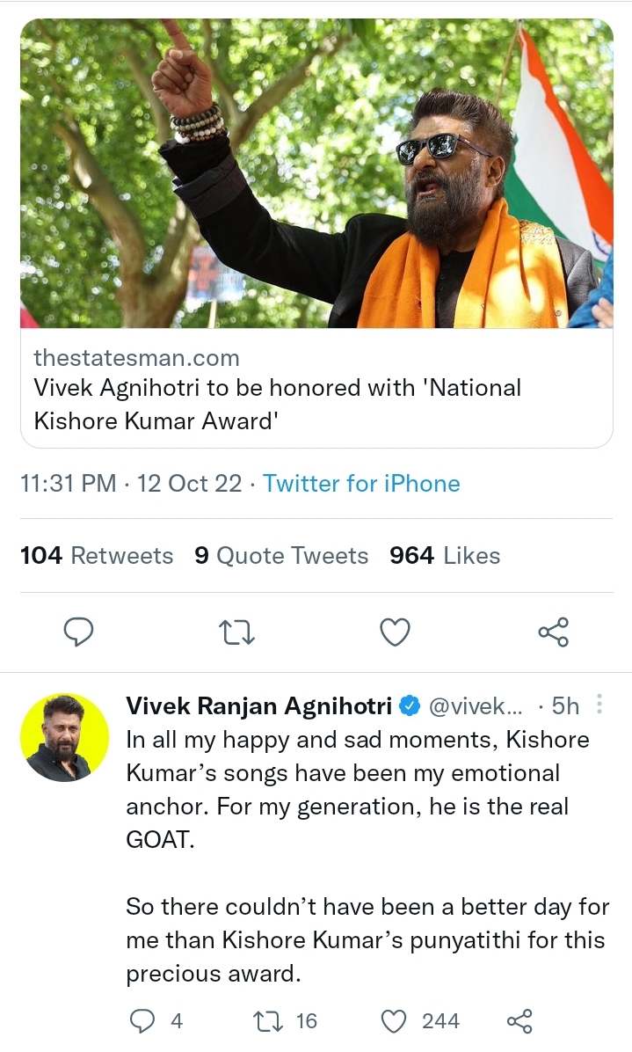632x1052 pixels.
Task: Reply to Vivek Ranjan Agnihotri's tweet
Action: pos(142,1020)
